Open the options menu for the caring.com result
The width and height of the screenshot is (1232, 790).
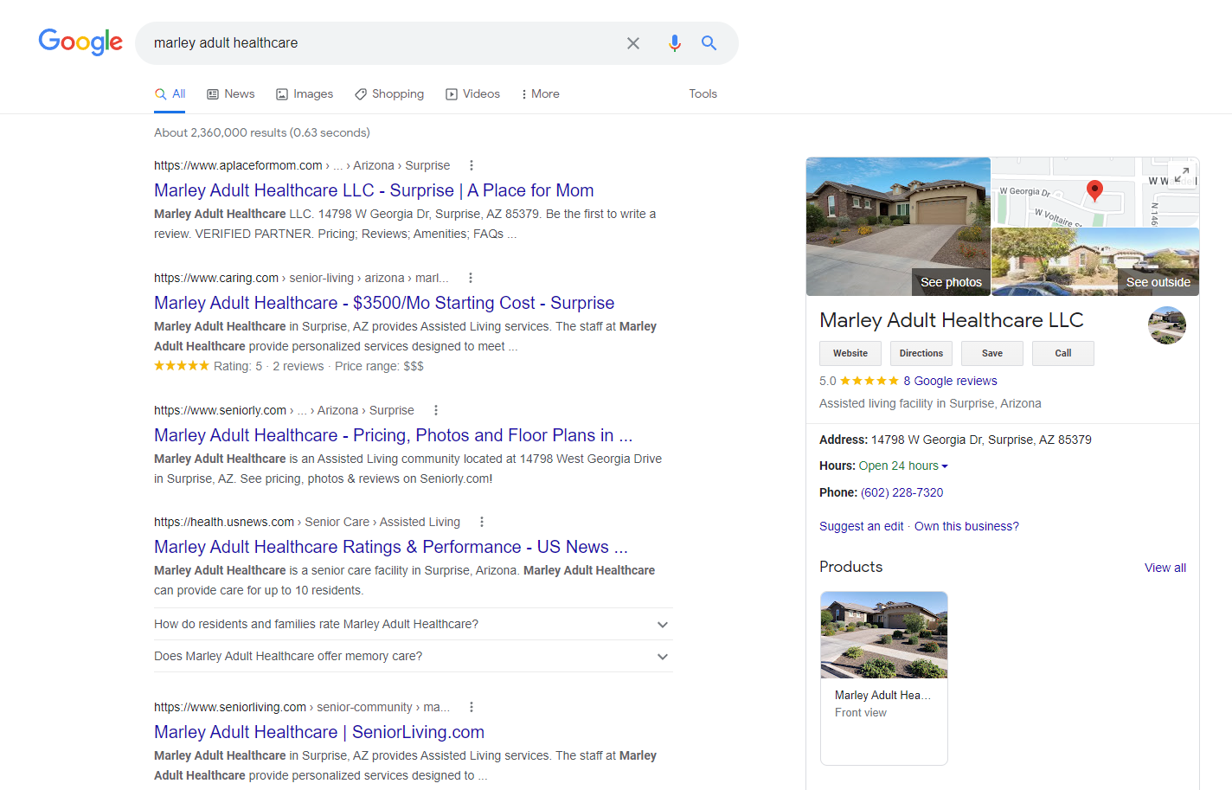point(471,278)
